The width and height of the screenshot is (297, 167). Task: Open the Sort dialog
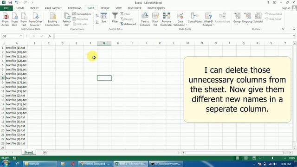104,18
